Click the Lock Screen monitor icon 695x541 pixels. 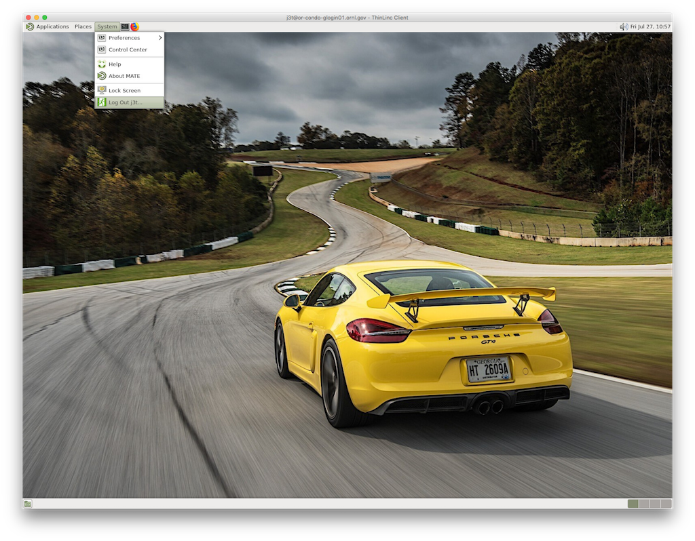(x=102, y=90)
